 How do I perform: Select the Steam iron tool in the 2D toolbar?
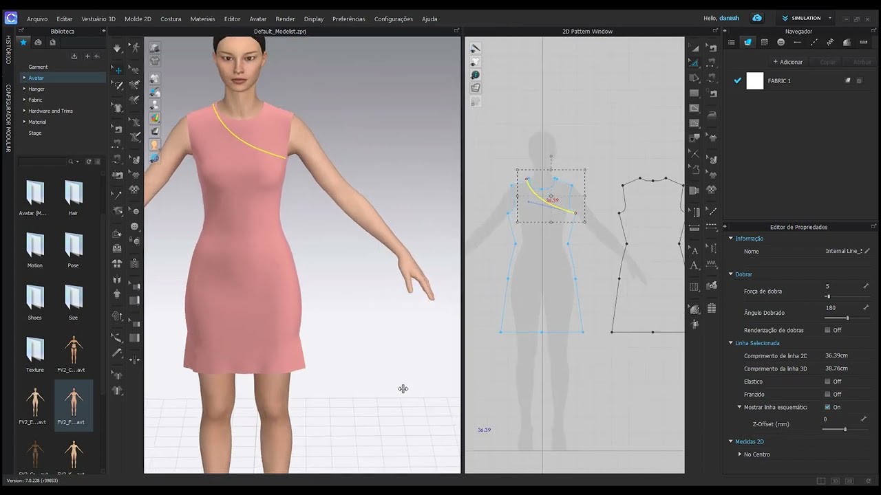(x=712, y=115)
